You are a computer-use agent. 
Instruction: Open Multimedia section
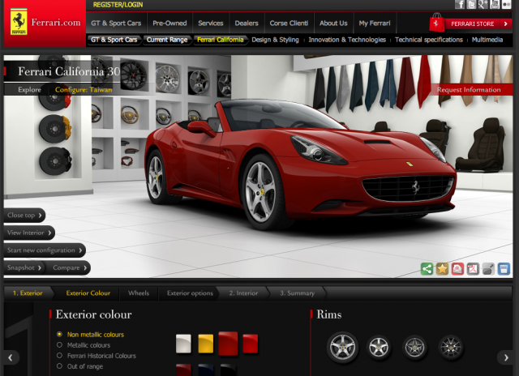tap(487, 40)
